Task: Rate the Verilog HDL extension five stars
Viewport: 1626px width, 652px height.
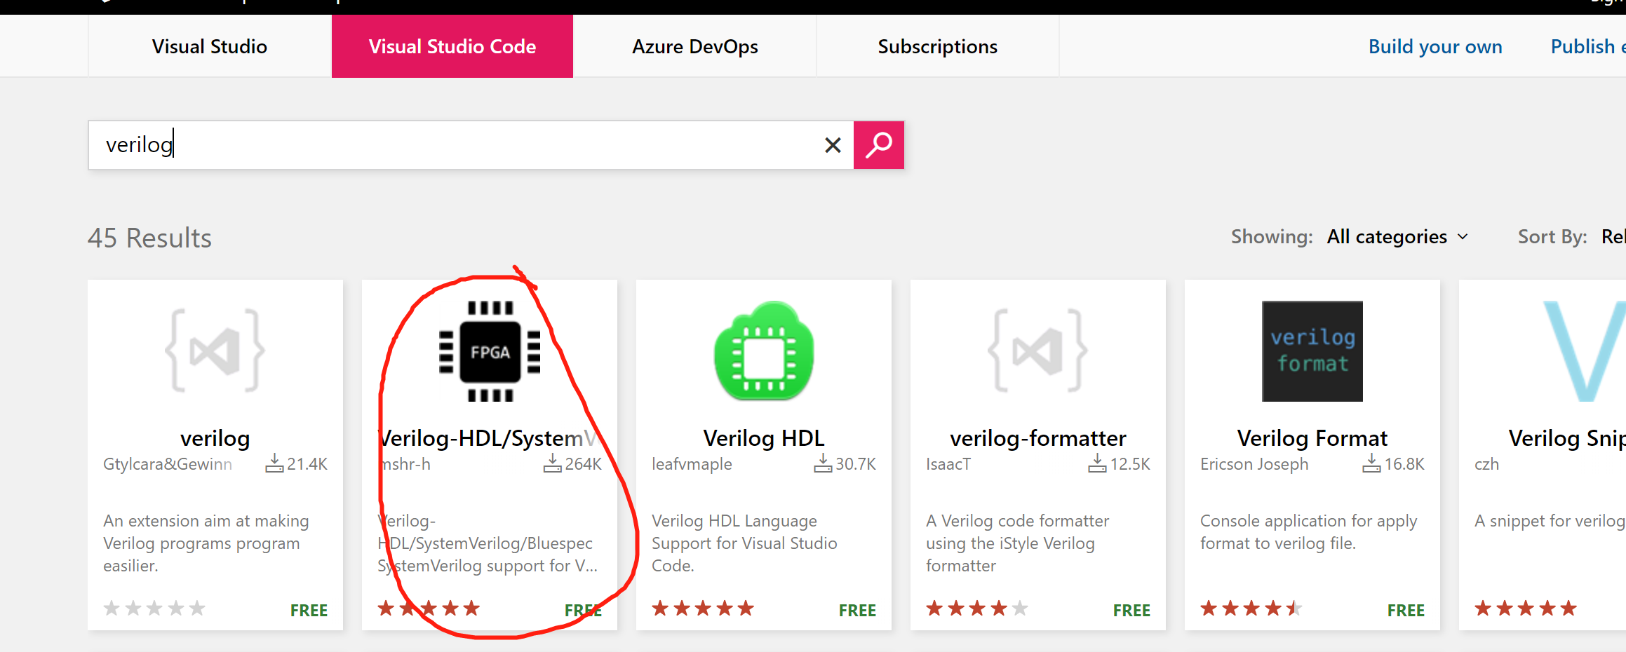Action: click(x=747, y=608)
